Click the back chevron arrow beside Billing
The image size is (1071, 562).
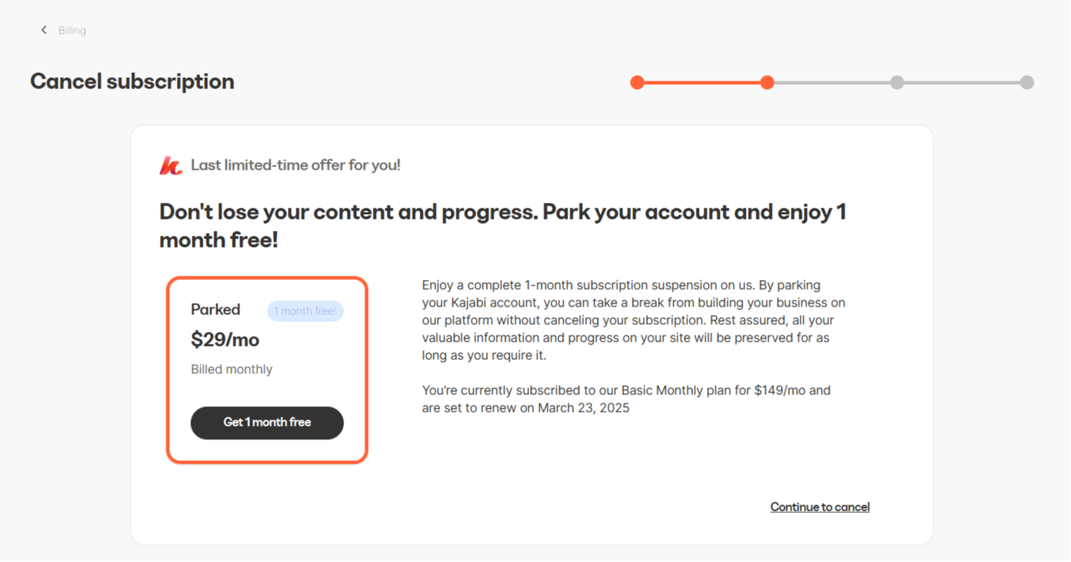click(44, 30)
